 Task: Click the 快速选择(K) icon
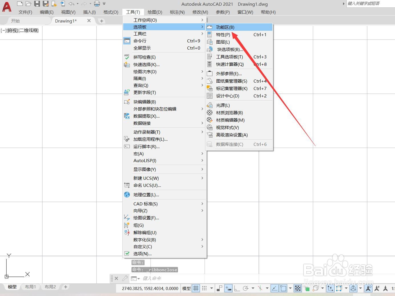[x=127, y=64]
